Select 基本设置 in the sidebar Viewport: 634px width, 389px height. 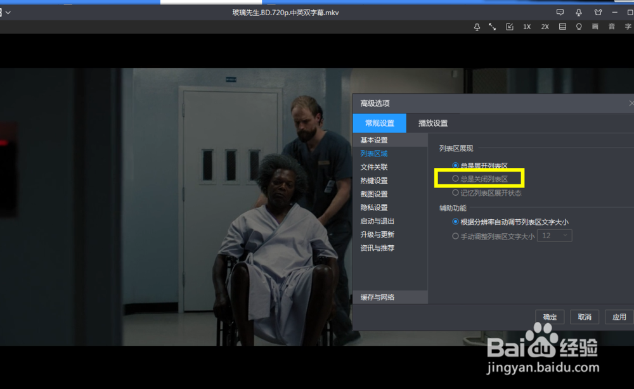[x=390, y=140]
